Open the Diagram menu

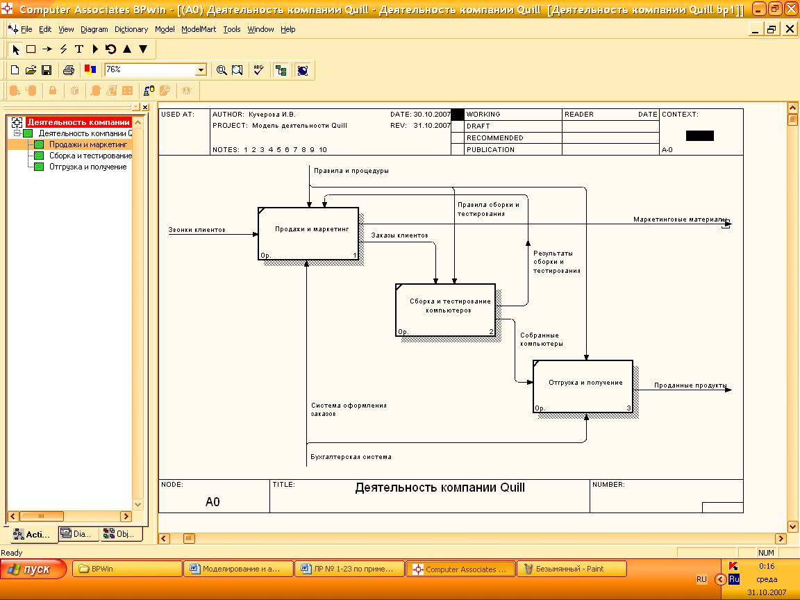pyautogui.click(x=94, y=29)
